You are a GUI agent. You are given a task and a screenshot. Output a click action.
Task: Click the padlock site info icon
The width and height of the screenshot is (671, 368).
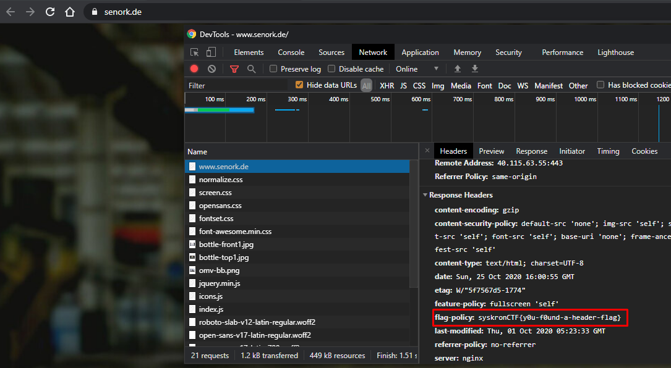coord(95,12)
